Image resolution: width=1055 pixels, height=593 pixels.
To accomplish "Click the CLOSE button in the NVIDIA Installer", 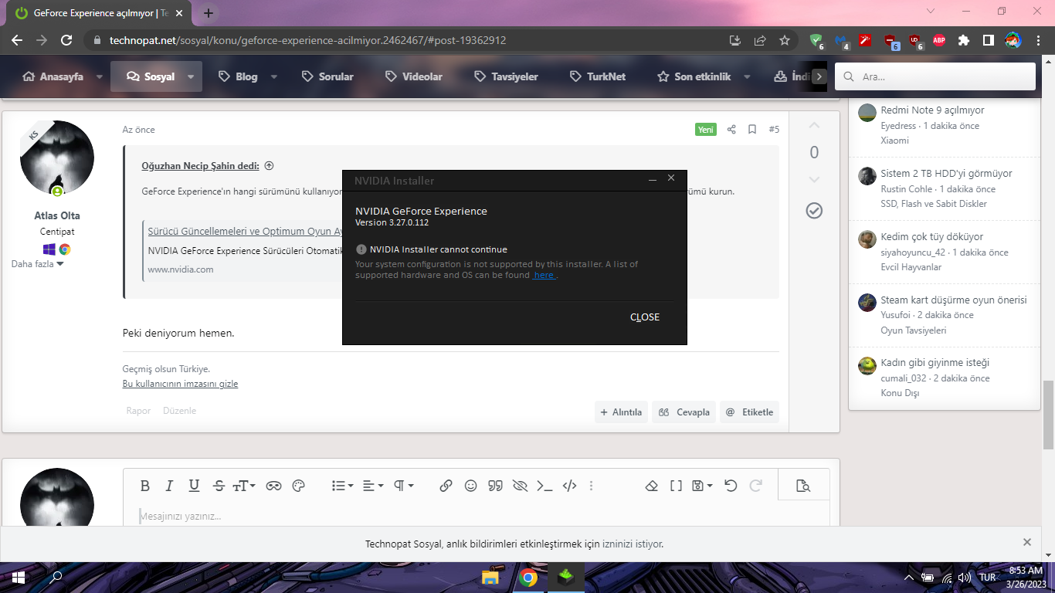I will pyautogui.click(x=645, y=317).
